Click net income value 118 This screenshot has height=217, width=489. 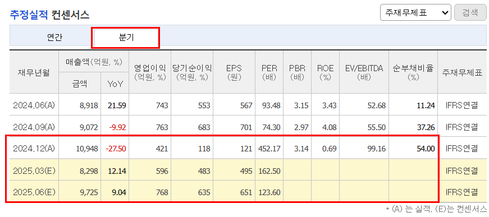click(x=204, y=149)
